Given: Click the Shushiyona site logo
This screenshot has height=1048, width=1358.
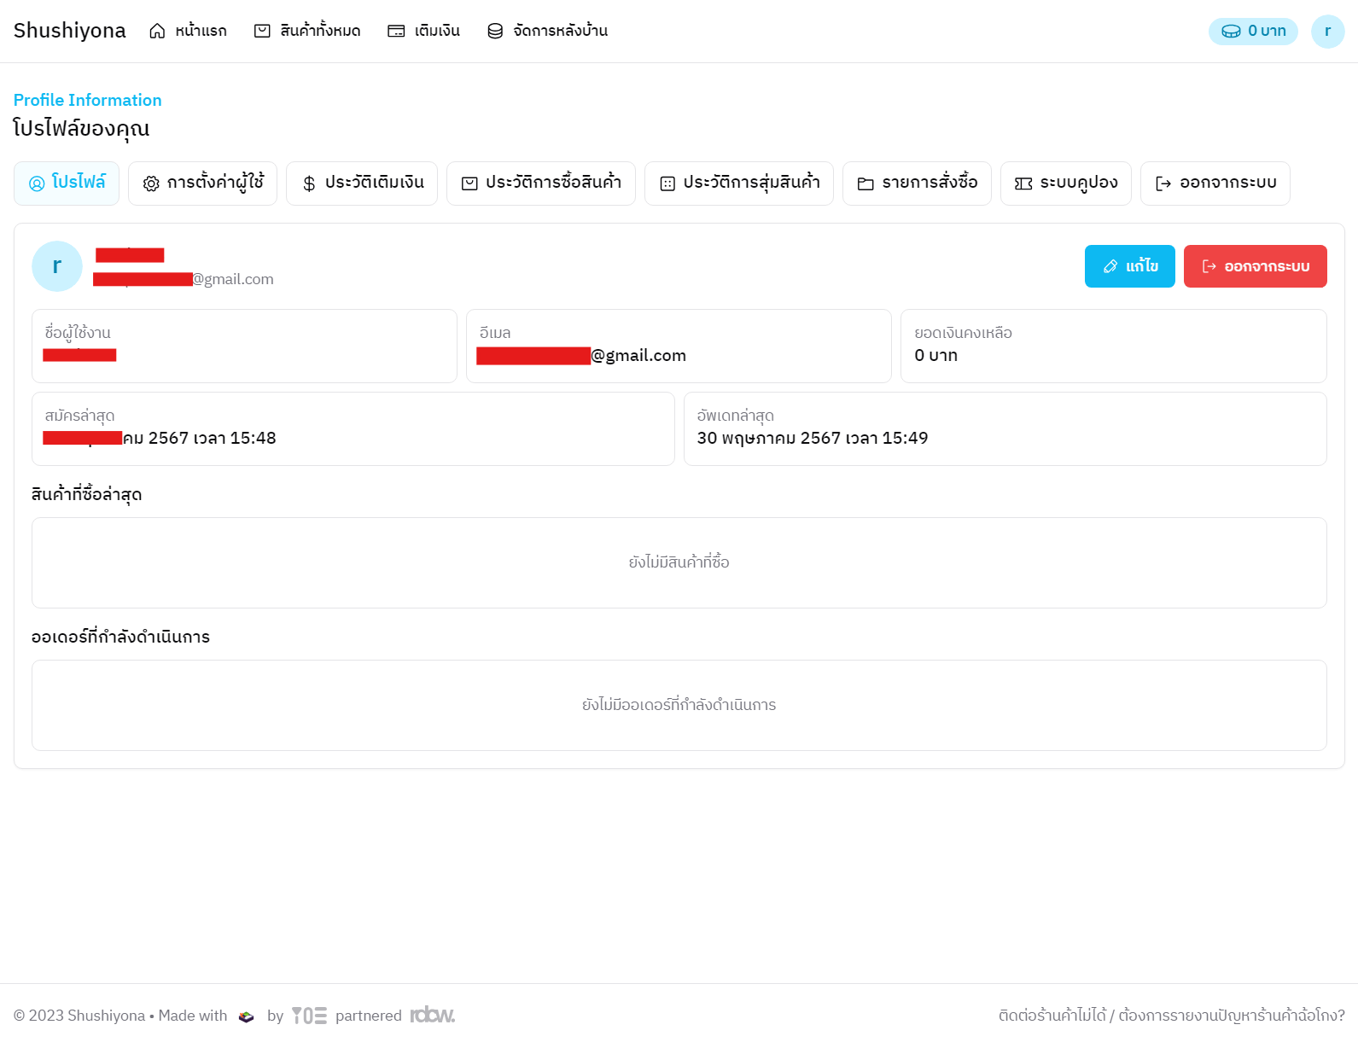Looking at the screenshot, I should pos(70,31).
